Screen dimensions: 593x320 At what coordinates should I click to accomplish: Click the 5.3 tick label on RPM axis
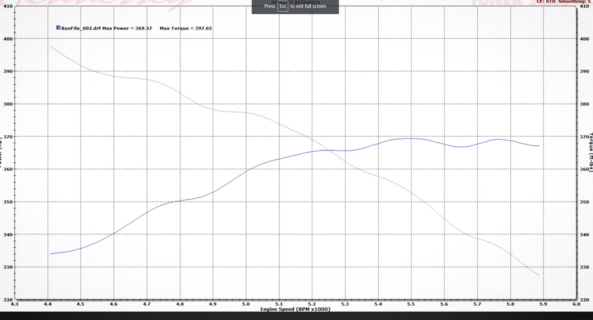[344, 304]
